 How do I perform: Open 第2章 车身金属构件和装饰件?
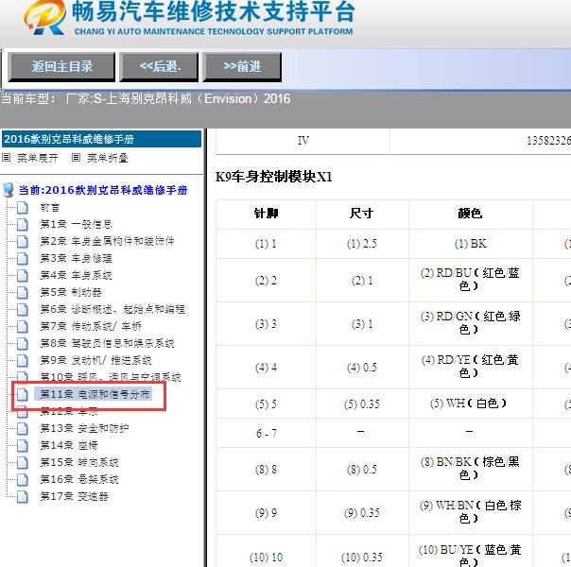(107, 241)
